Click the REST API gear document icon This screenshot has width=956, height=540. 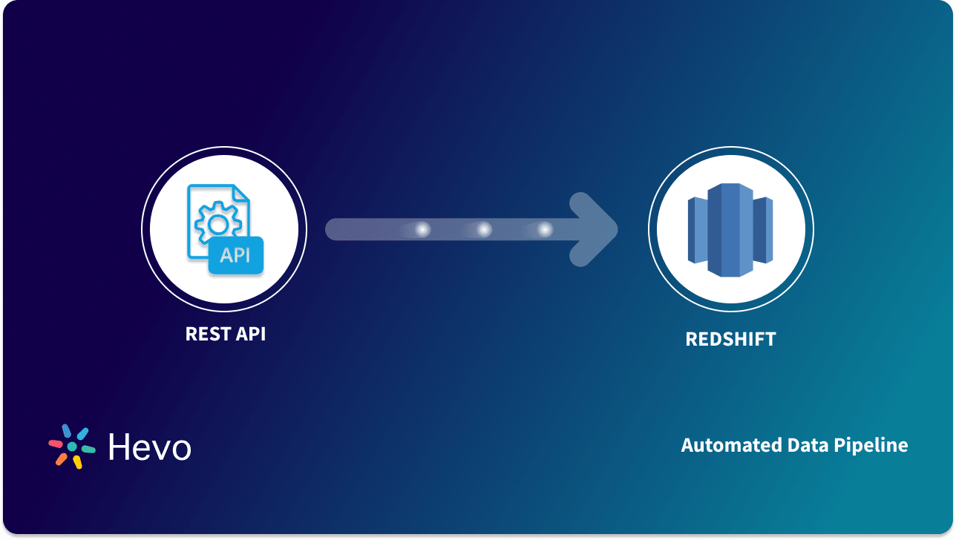coord(225,229)
